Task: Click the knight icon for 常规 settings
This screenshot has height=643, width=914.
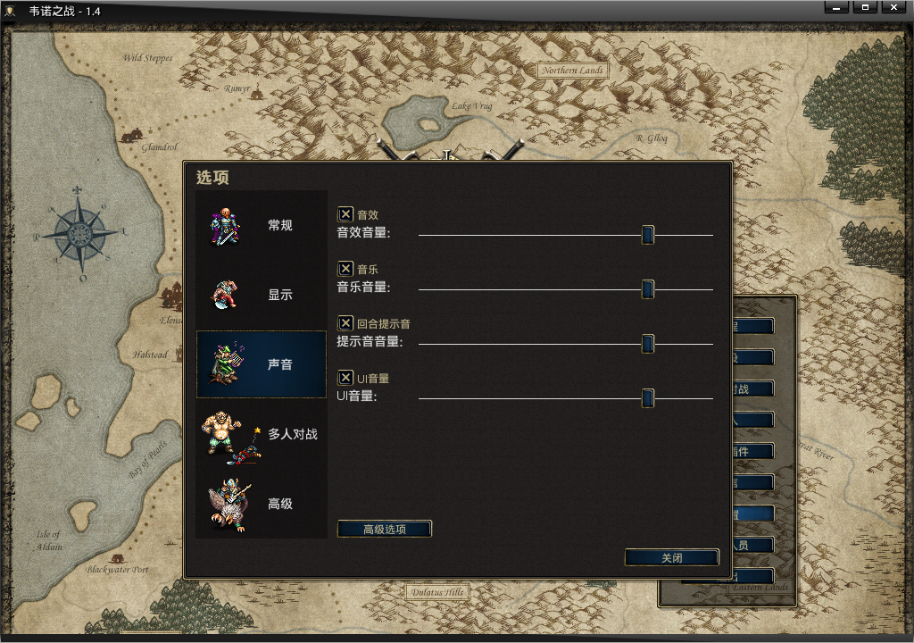Action: 225,227
